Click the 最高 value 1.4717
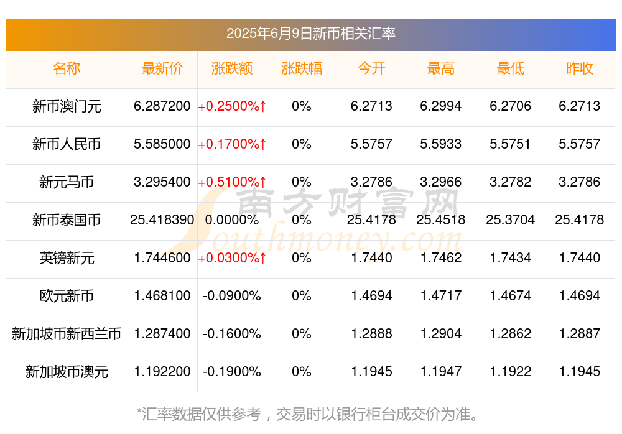This screenshot has width=622, height=434. click(441, 295)
